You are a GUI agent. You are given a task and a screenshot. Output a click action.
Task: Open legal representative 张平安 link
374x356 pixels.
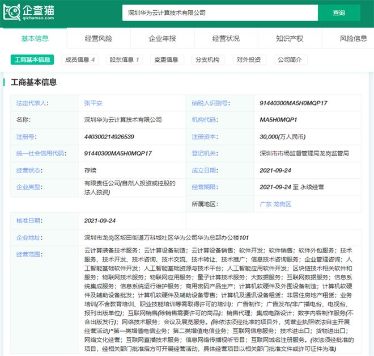click(93, 103)
